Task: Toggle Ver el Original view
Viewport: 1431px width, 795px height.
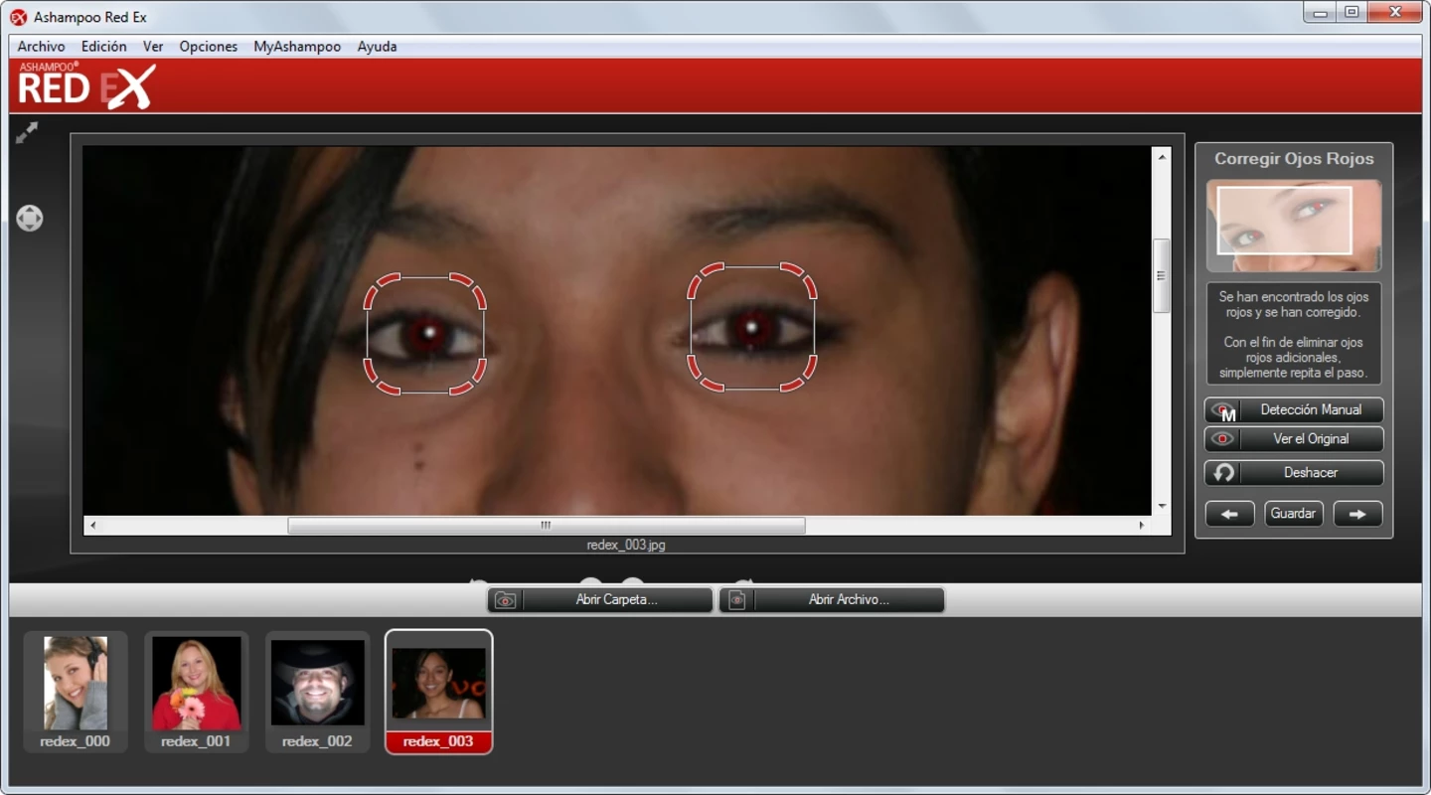Action: point(1294,438)
